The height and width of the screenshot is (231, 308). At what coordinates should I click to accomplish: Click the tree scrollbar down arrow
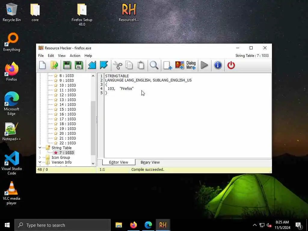[93, 163]
